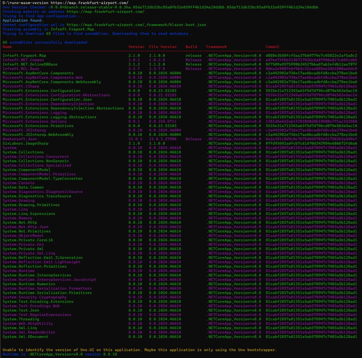Click the 'System.Threading' assembly name
362x358 pixels.
point(21,319)
